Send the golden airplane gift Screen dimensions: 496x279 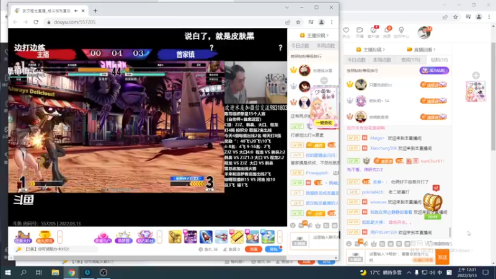(x=175, y=237)
